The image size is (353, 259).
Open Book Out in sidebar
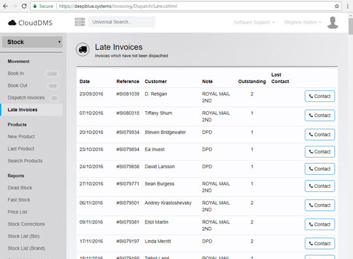coord(18,86)
